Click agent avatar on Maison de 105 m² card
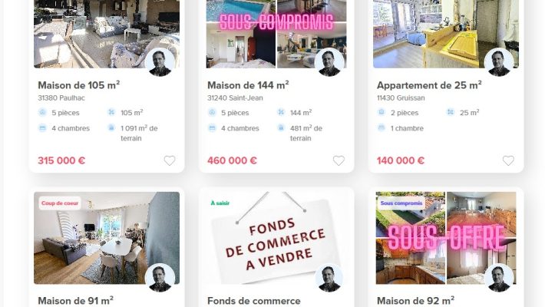 tap(160, 63)
